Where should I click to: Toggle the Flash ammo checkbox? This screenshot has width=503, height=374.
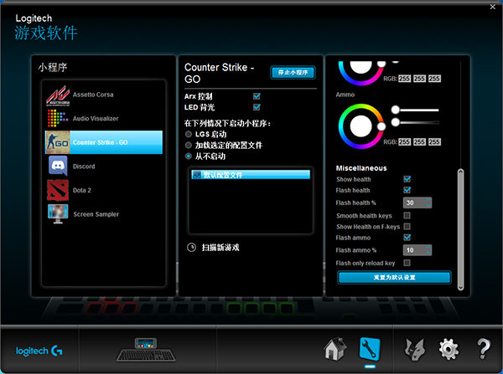[x=407, y=238]
